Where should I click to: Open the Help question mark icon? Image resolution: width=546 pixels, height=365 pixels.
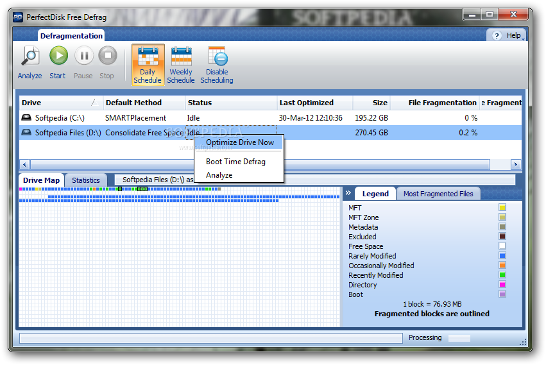497,35
